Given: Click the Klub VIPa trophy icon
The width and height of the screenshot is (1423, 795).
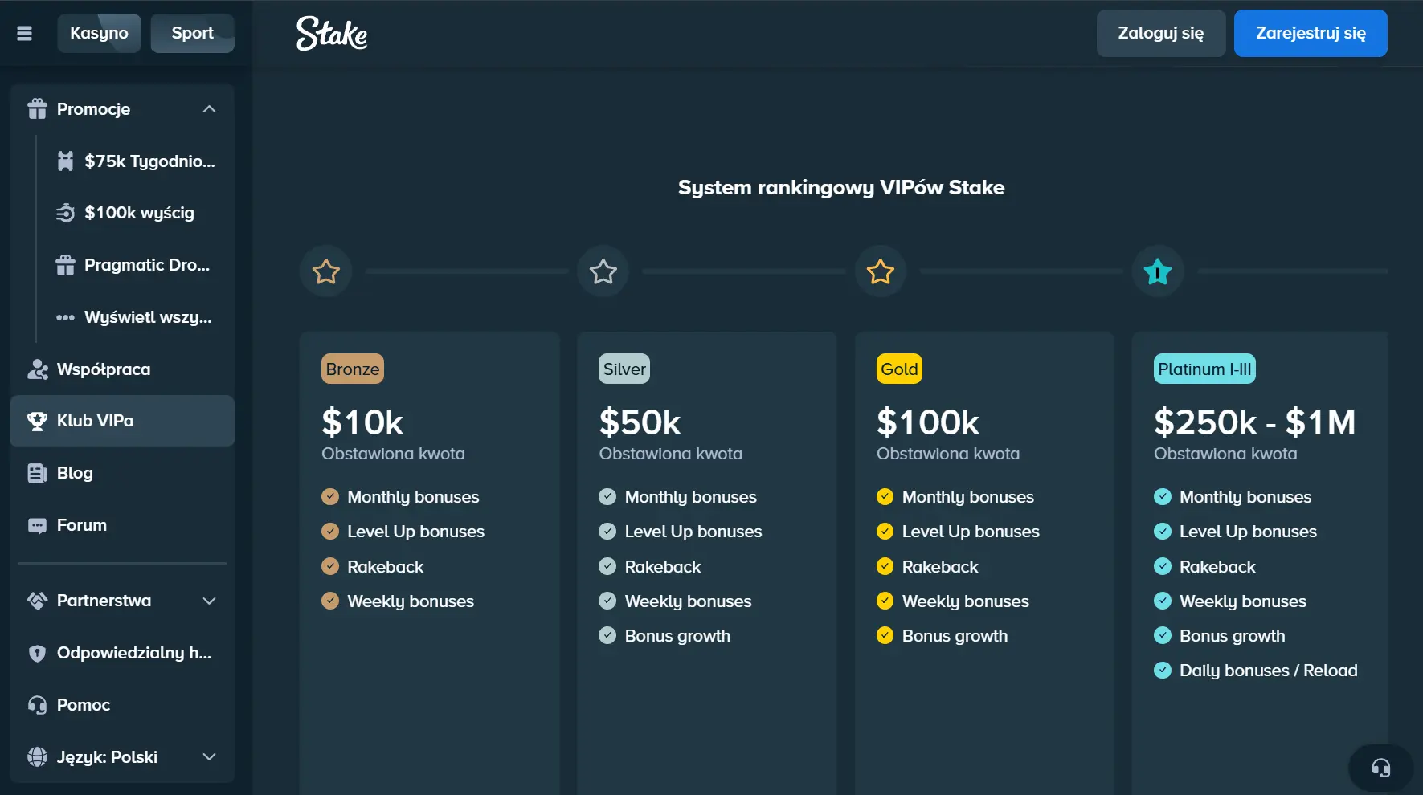Looking at the screenshot, I should coord(37,421).
